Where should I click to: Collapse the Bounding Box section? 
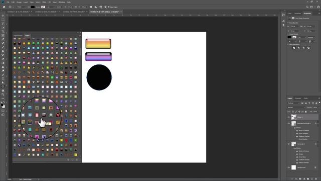288,23
